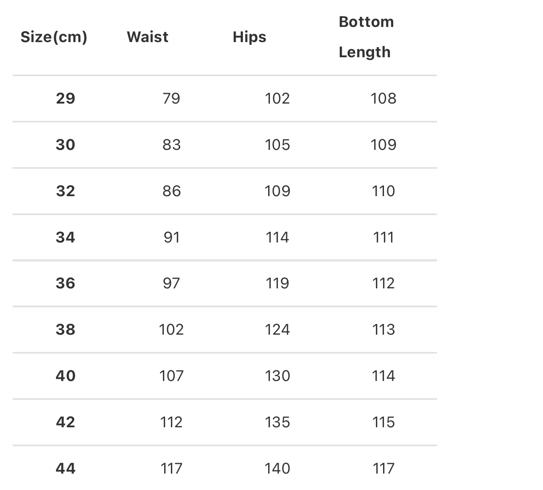Select hips value 105 for size 30
Screen dimensions: 543x490
(x=277, y=145)
